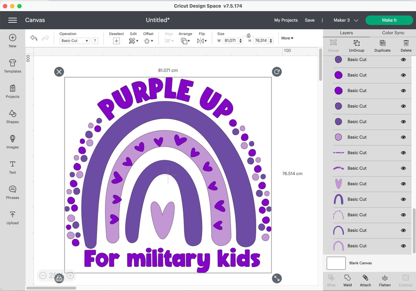
Task: Select the Weld tool
Action: click(347, 280)
